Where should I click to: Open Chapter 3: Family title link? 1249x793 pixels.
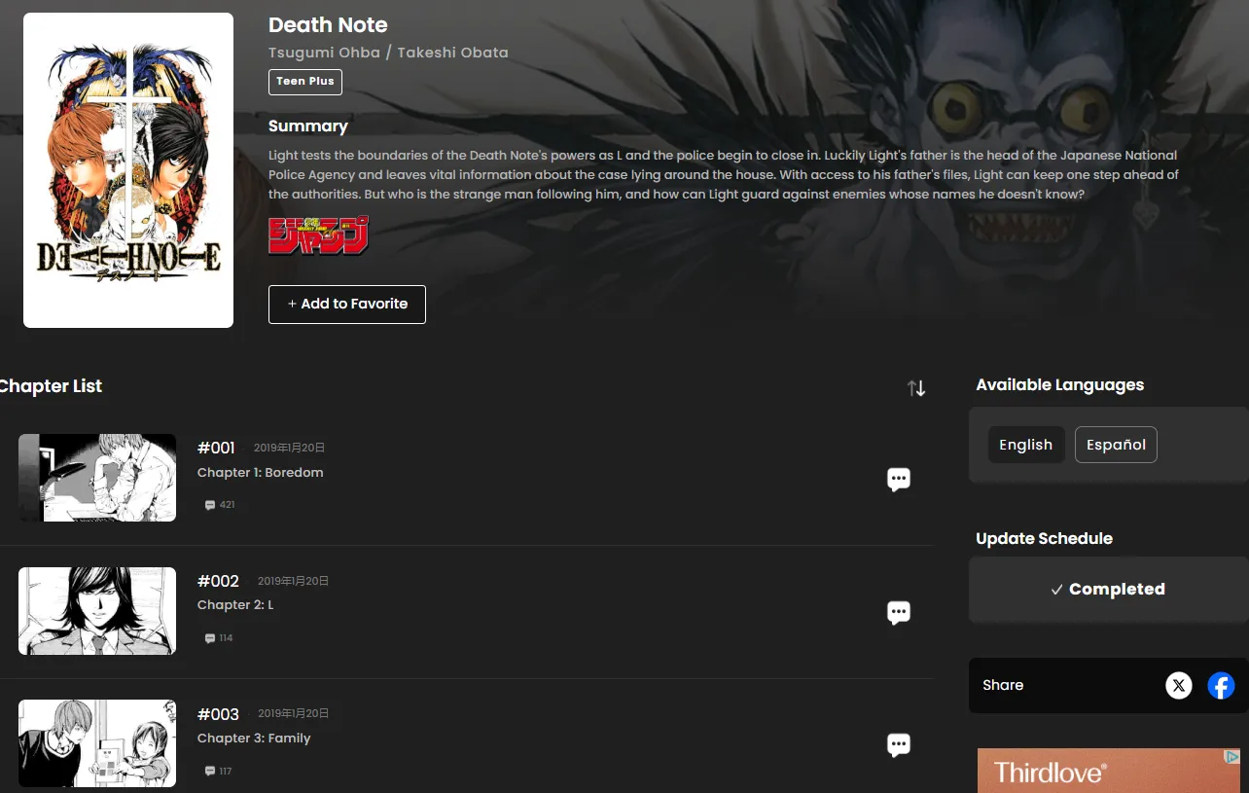254,739
